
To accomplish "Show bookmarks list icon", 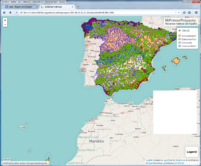I will pos(190,13).
